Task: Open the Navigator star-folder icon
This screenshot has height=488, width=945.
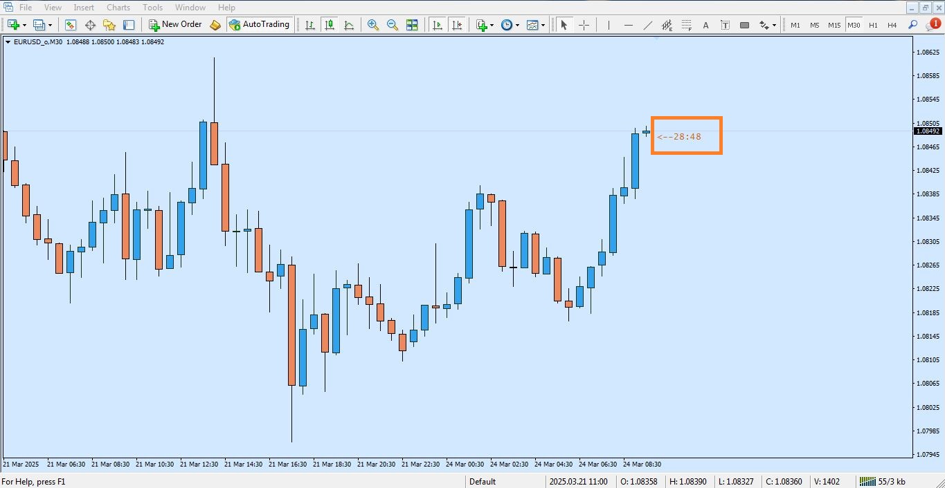Action: 109,25
